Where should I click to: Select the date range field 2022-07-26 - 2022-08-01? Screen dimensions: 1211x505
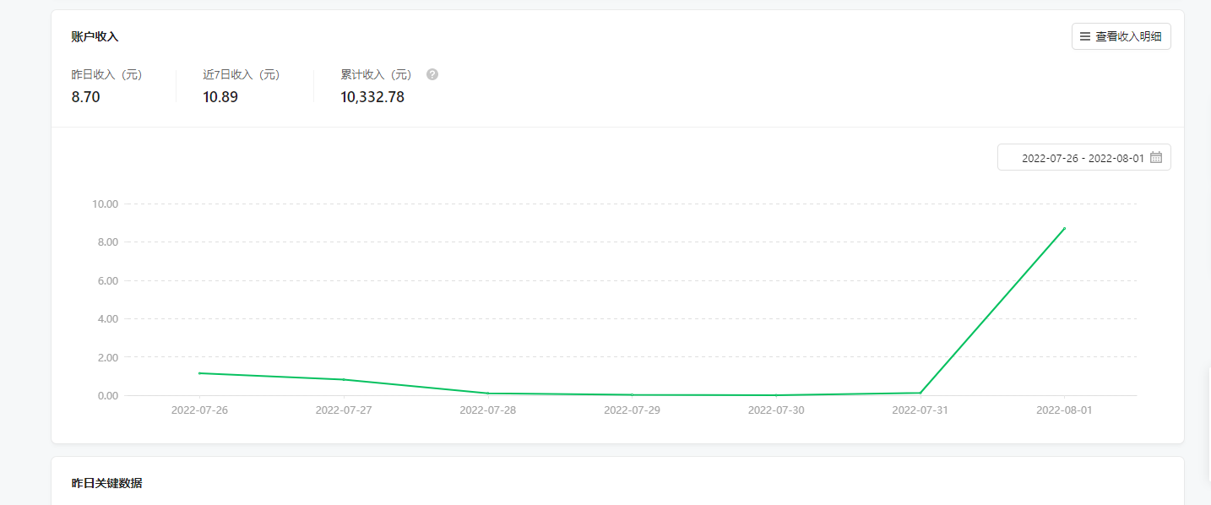tap(1084, 157)
